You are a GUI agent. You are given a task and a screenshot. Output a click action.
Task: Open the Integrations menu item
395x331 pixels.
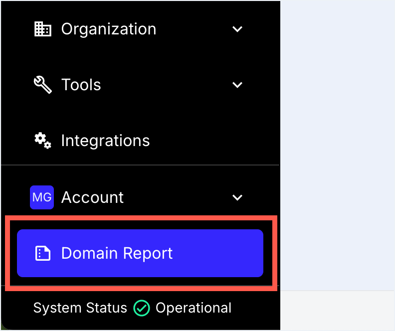coord(105,141)
